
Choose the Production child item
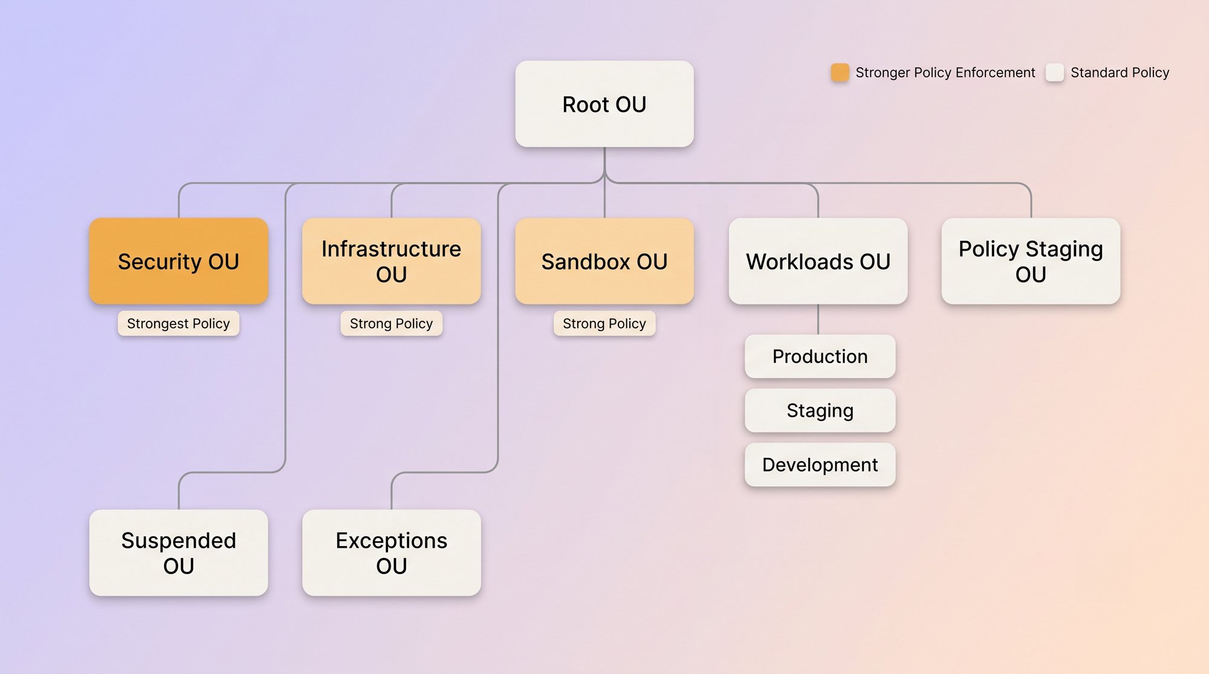[x=820, y=356]
